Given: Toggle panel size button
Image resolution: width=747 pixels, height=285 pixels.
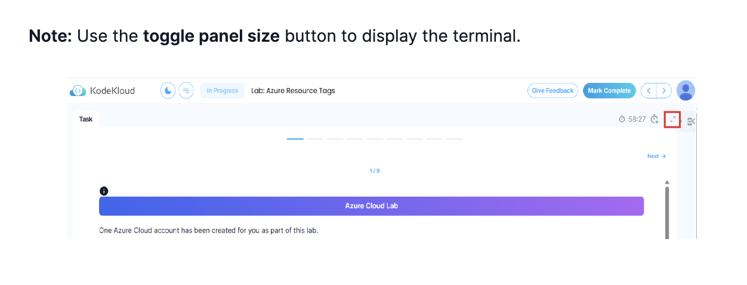Looking at the screenshot, I should point(672,119).
